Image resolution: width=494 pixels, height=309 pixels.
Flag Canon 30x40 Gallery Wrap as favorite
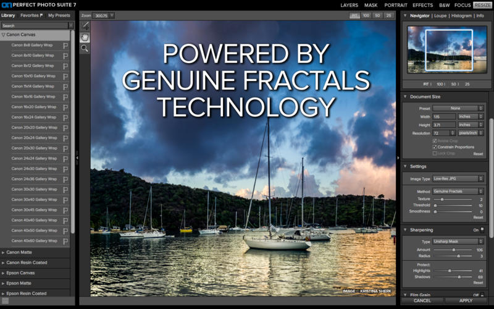click(x=65, y=200)
